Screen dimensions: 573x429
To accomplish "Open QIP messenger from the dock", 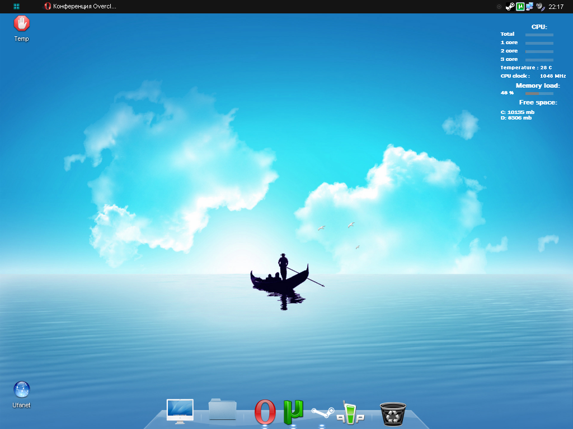I will 350,412.
